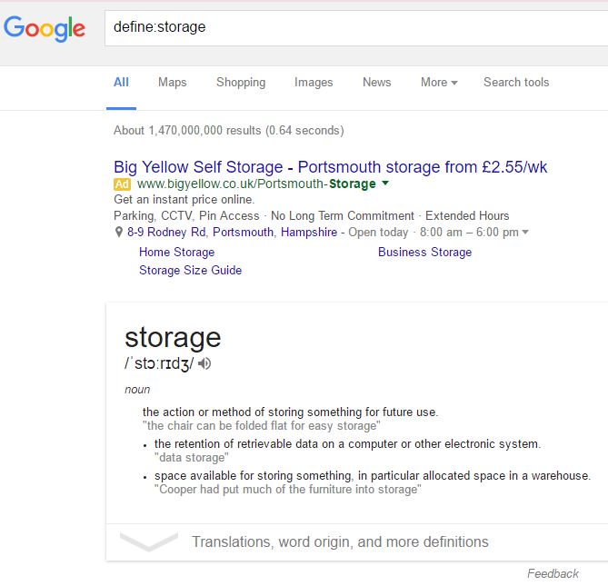608x586 pixels.
Task: Select the All results tab
Action: point(121,82)
